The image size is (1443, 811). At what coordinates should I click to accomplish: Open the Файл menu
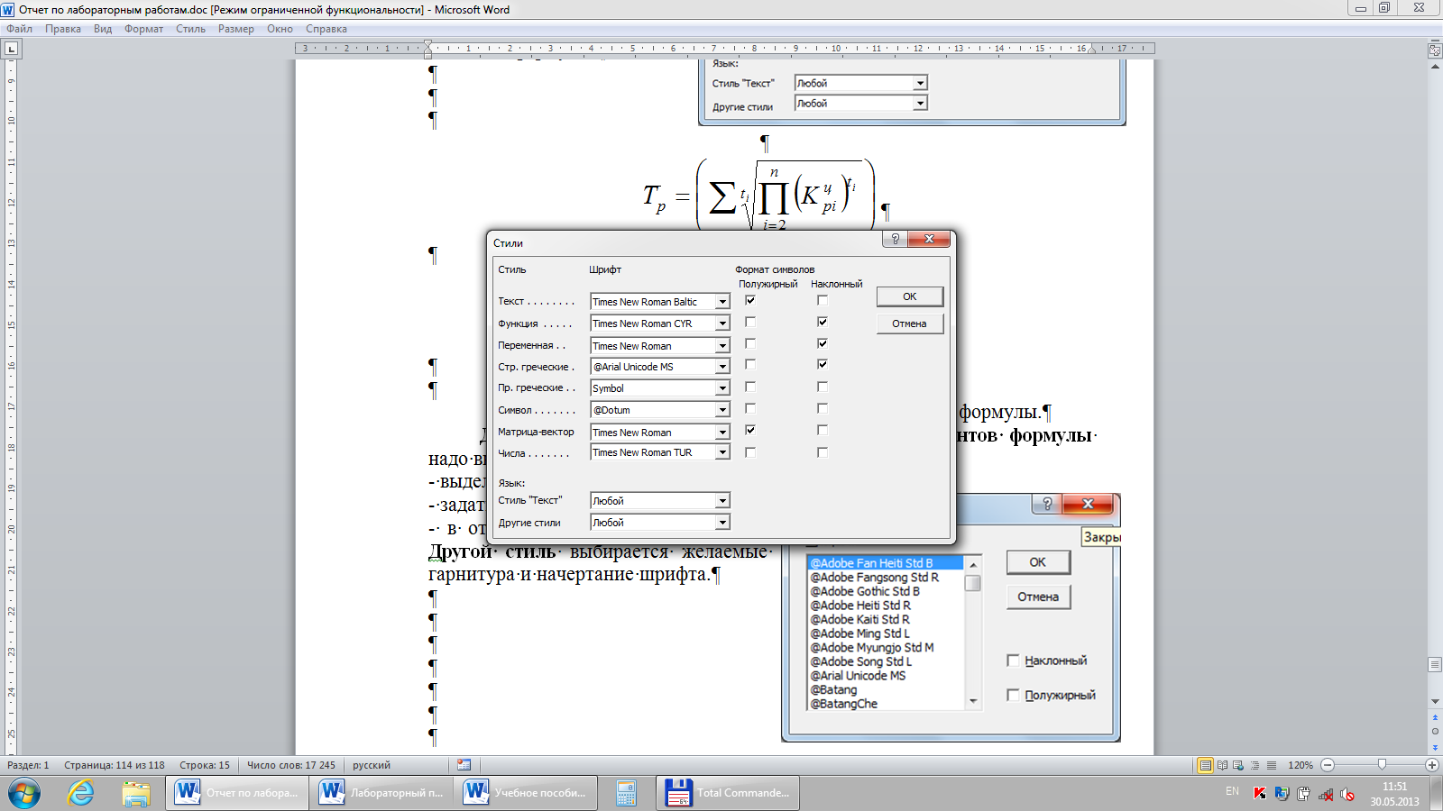click(x=19, y=29)
